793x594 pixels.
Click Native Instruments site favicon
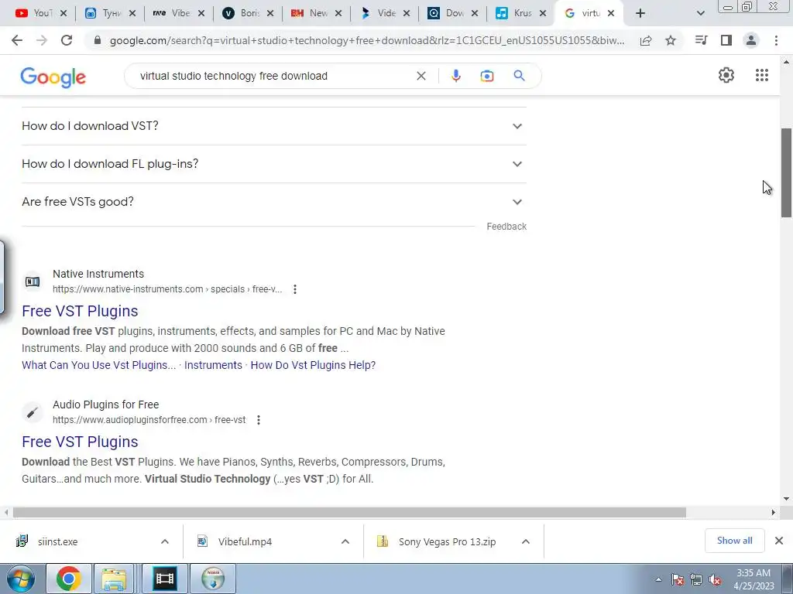click(x=33, y=282)
